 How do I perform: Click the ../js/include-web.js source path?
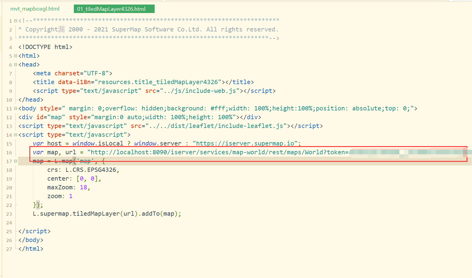coord(200,91)
